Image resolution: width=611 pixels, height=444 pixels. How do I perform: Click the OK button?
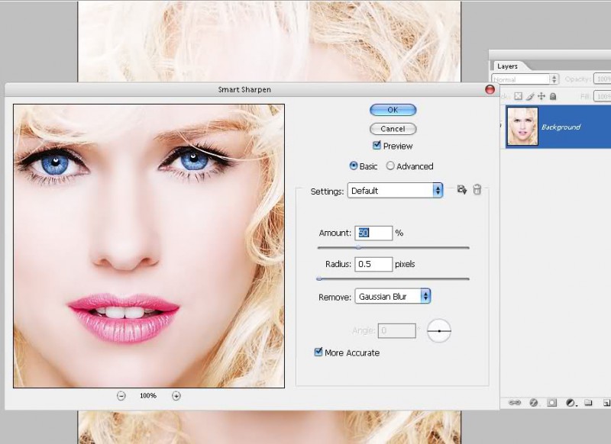click(393, 110)
